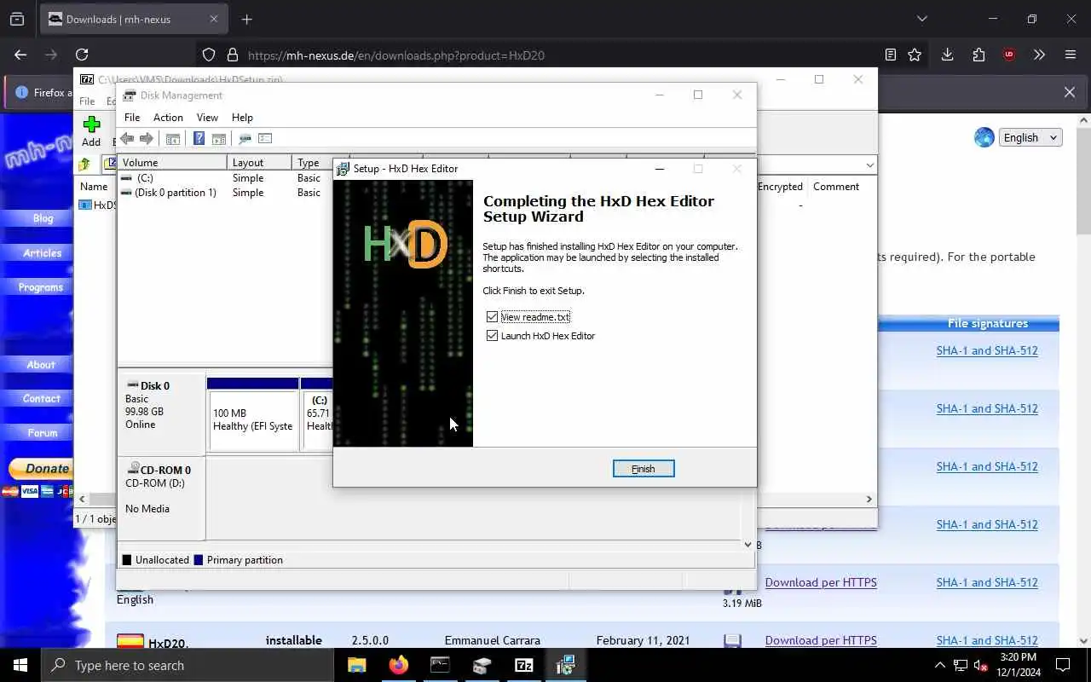Open Firefox extensions puzzle icon

click(x=978, y=55)
